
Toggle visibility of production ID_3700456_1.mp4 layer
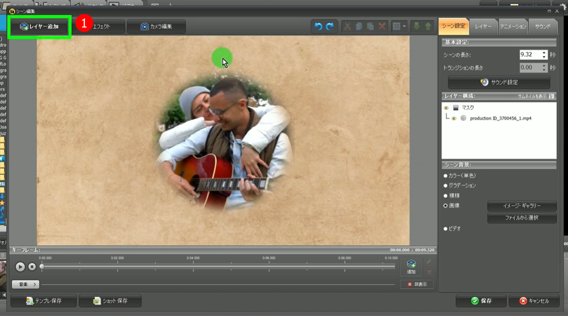pyautogui.click(x=454, y=118)
